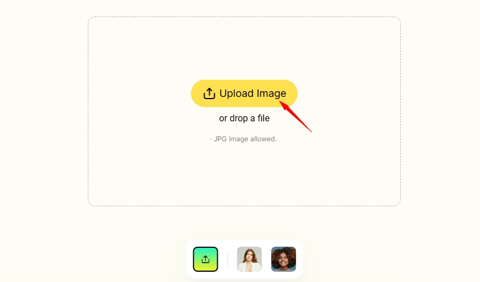This screenshot has height=282, width=480.
Task: Open file picker via bottom green upload tile
Action: pyautogui.click(x=205, y=259)
